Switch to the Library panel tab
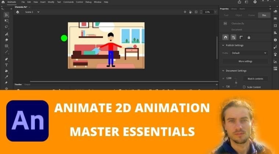 pos(234,9)
